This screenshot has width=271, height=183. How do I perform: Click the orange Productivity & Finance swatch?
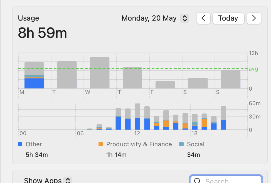[100, 144]
